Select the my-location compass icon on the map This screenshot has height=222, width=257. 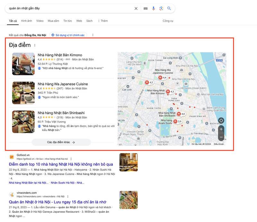[222, 120]
